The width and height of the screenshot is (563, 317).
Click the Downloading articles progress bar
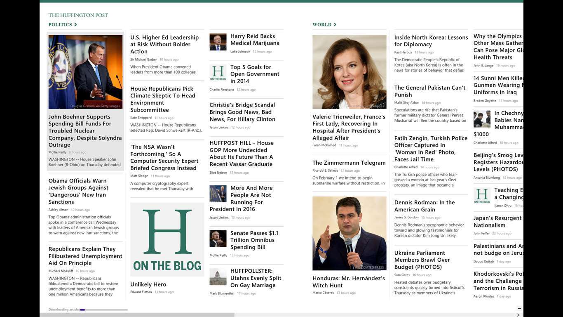pyautogui.click(x=104, y=310)
